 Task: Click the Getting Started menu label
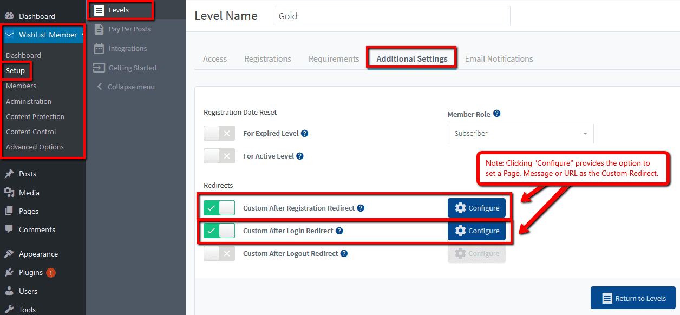point(133,68)
